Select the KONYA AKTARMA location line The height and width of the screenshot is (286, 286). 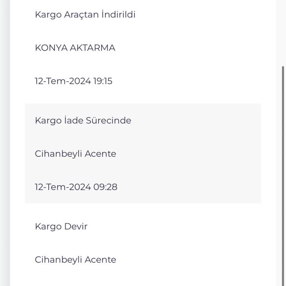[75, 48]
